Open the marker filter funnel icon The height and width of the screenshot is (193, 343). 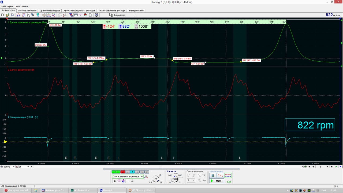[x=70, y=15]
